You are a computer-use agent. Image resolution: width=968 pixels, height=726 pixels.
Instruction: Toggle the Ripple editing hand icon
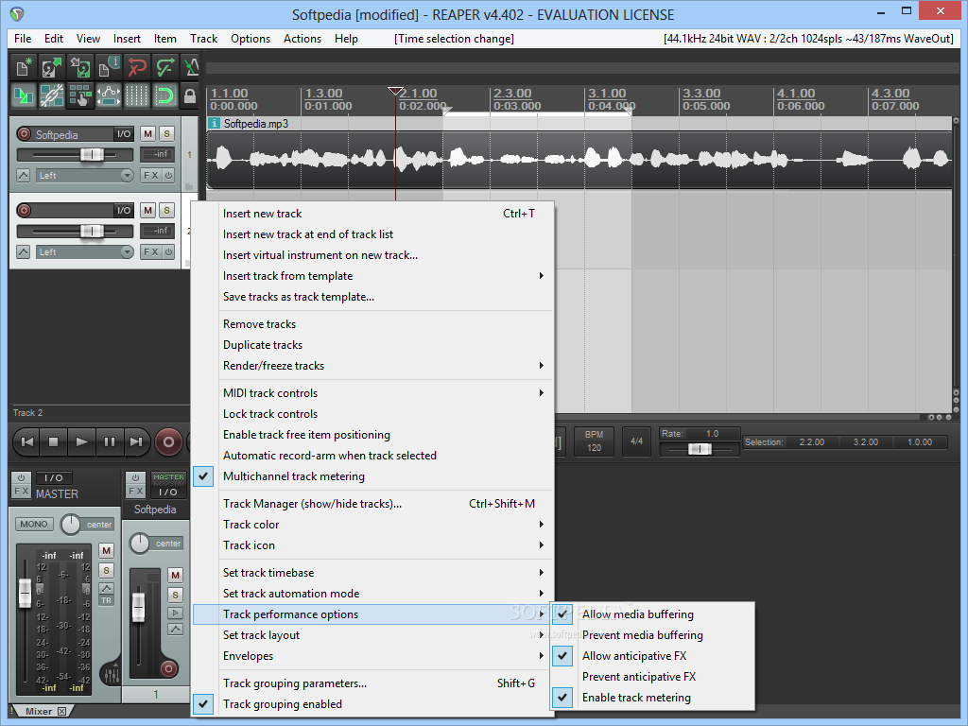click(80, 95)
